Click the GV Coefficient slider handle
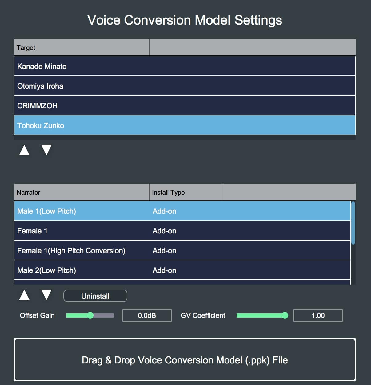This screenshot has height=385, width=371. pos(285,315)
